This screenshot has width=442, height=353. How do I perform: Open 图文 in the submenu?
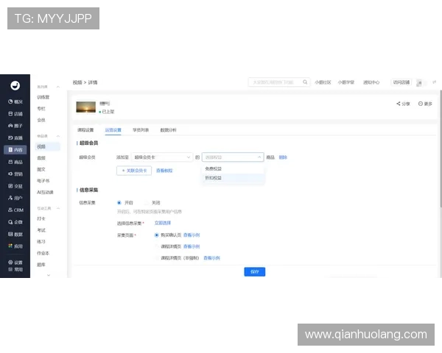point(41,169)
